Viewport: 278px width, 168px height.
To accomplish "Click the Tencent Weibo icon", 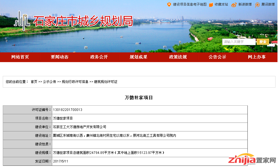I will 257,5.
